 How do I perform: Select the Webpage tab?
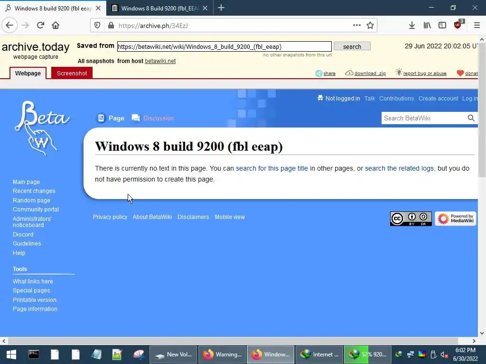click(28, 73)
